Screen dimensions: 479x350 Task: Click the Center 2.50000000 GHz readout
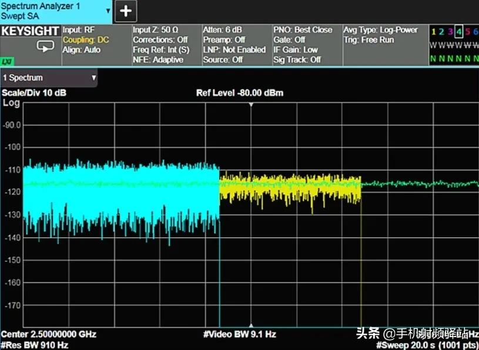(49, 334)
